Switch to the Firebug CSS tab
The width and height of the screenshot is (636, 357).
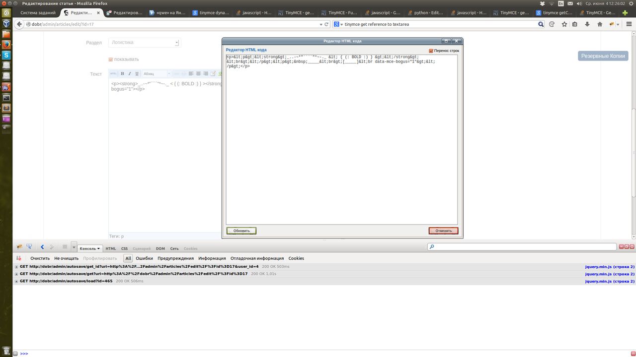(124, 248)
